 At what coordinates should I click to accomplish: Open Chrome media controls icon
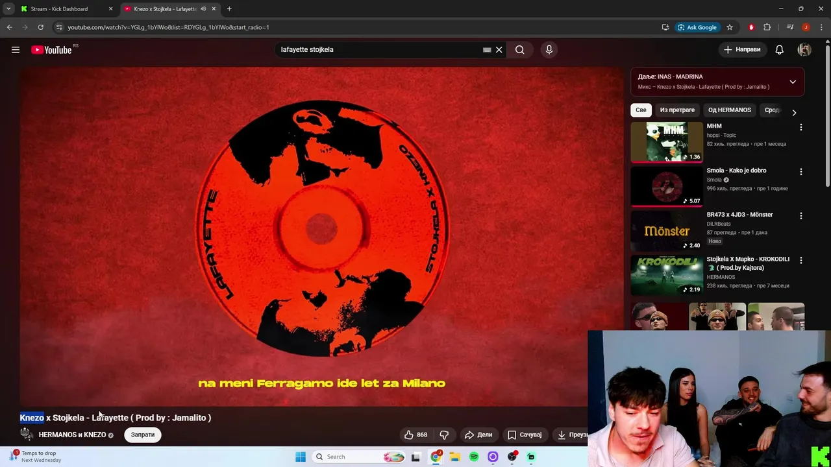pyautogui.click(x=790, y=27)
